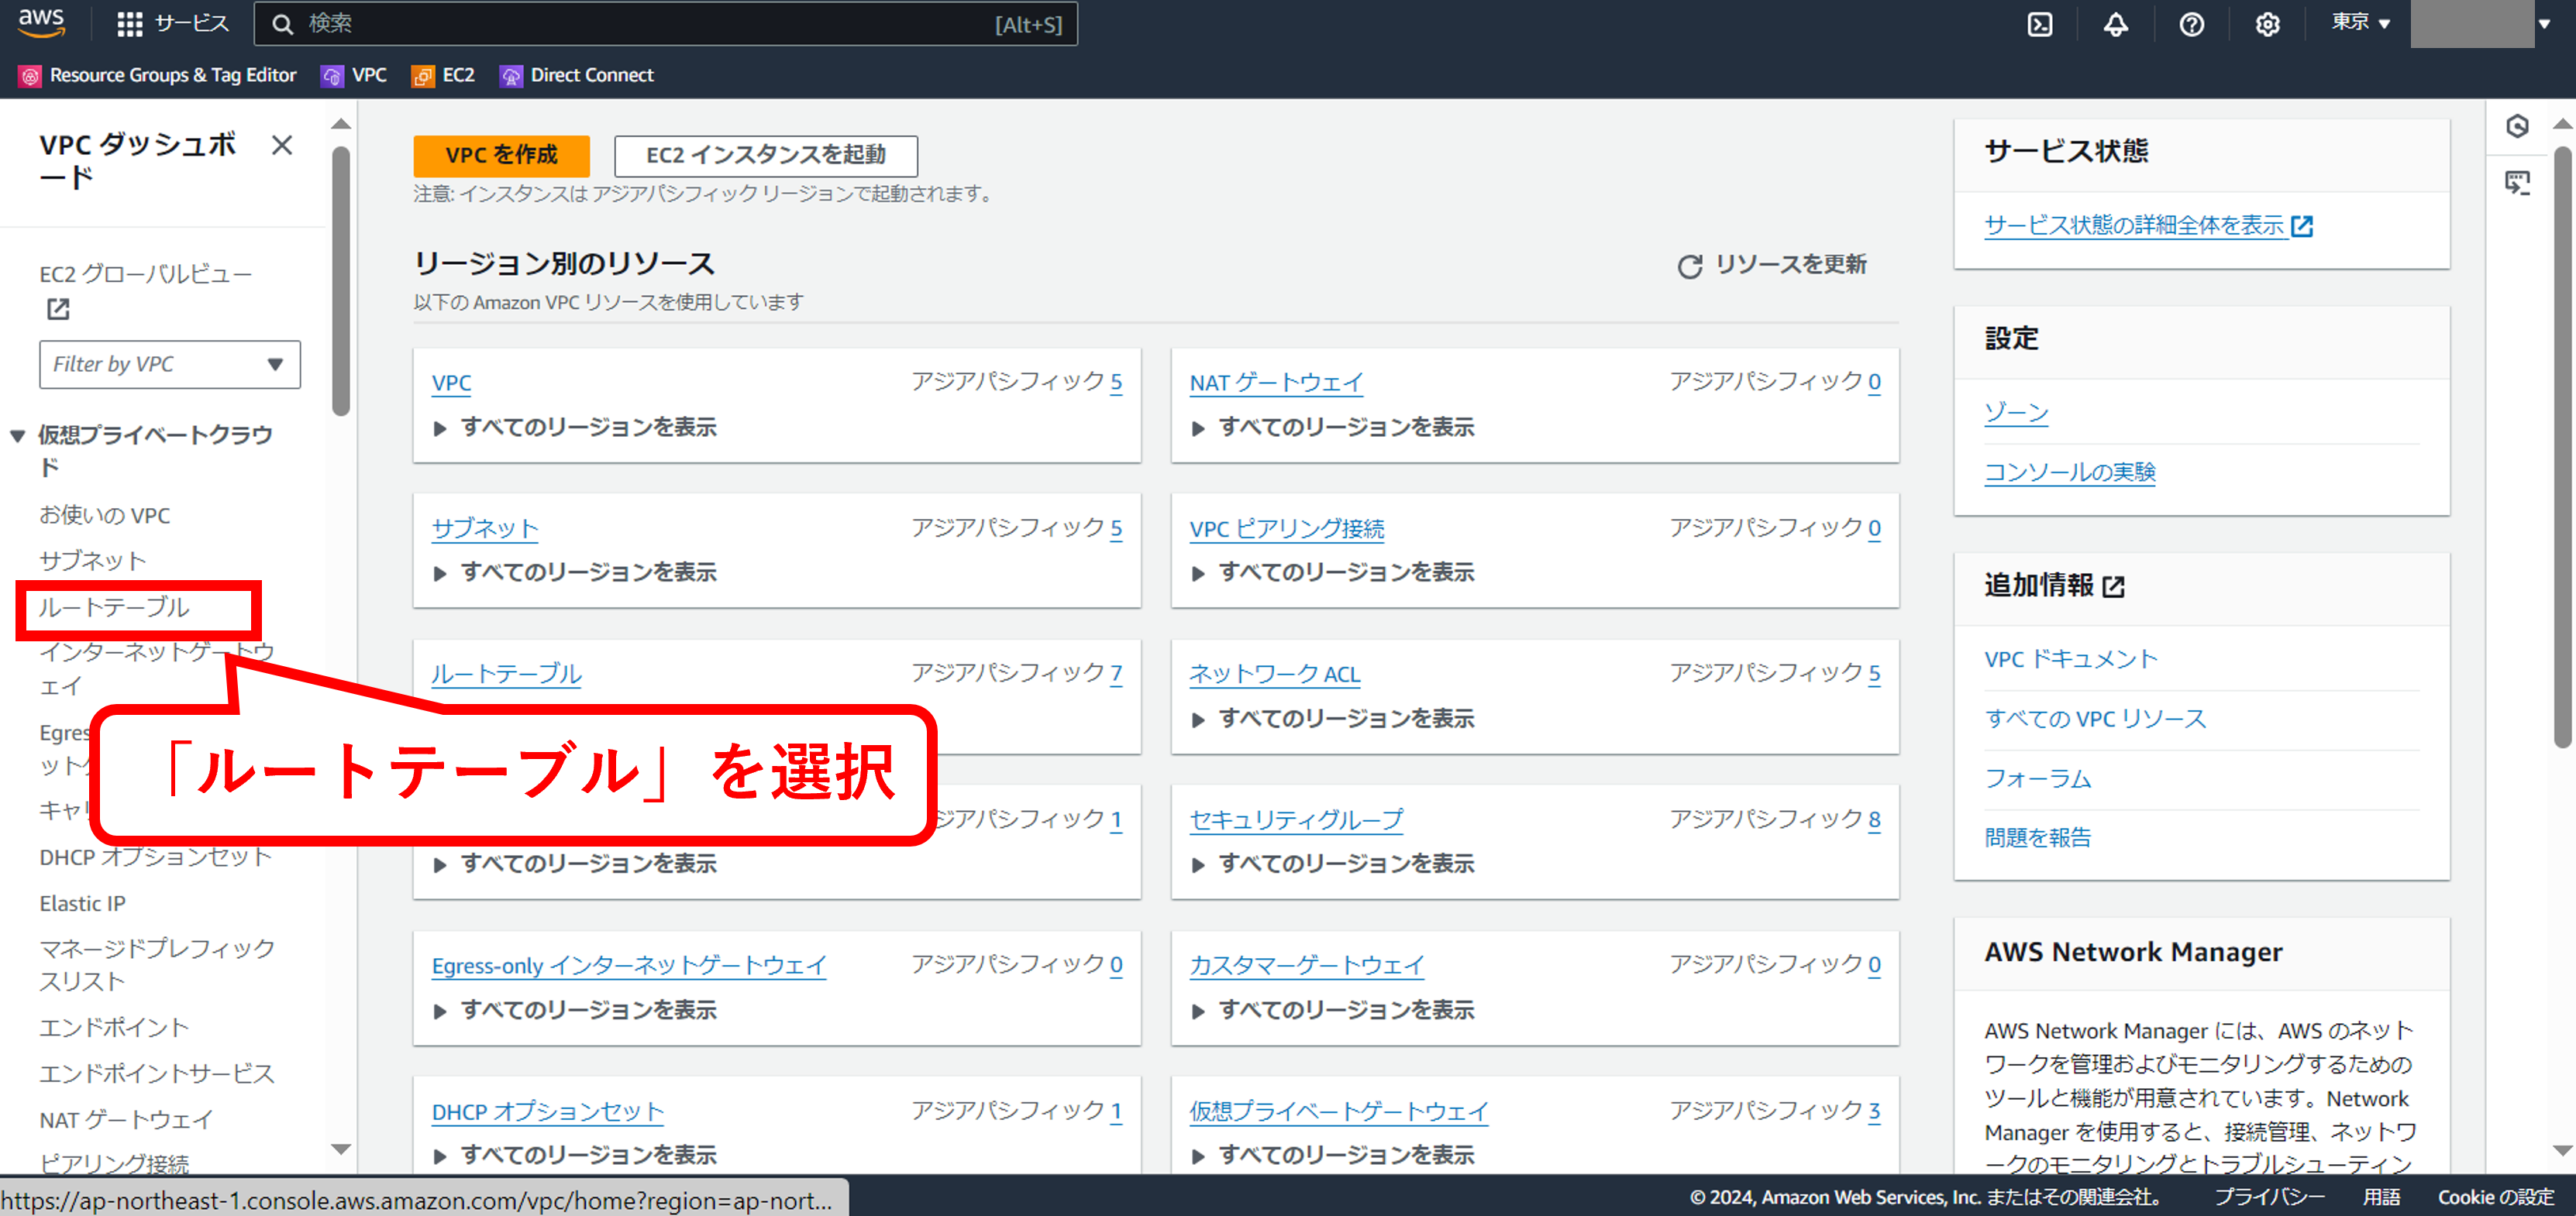Open the 追加情報 external link icon
The image size is (2576, 1216).
pyautogui.click(x=2113, y=586)
